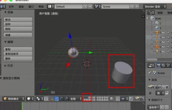
Task: Open the 渲染 menu in top bar
Action: 21,7
